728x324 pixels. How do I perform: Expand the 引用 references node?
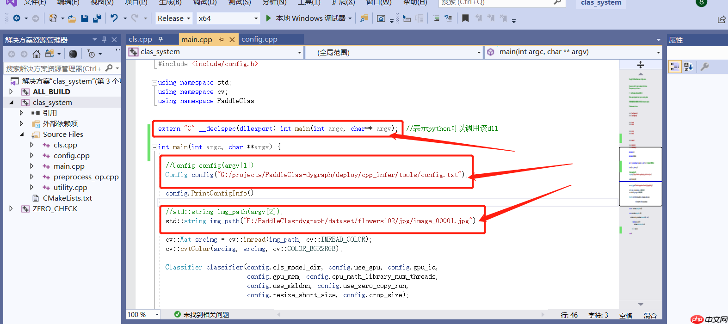point(21,113)
